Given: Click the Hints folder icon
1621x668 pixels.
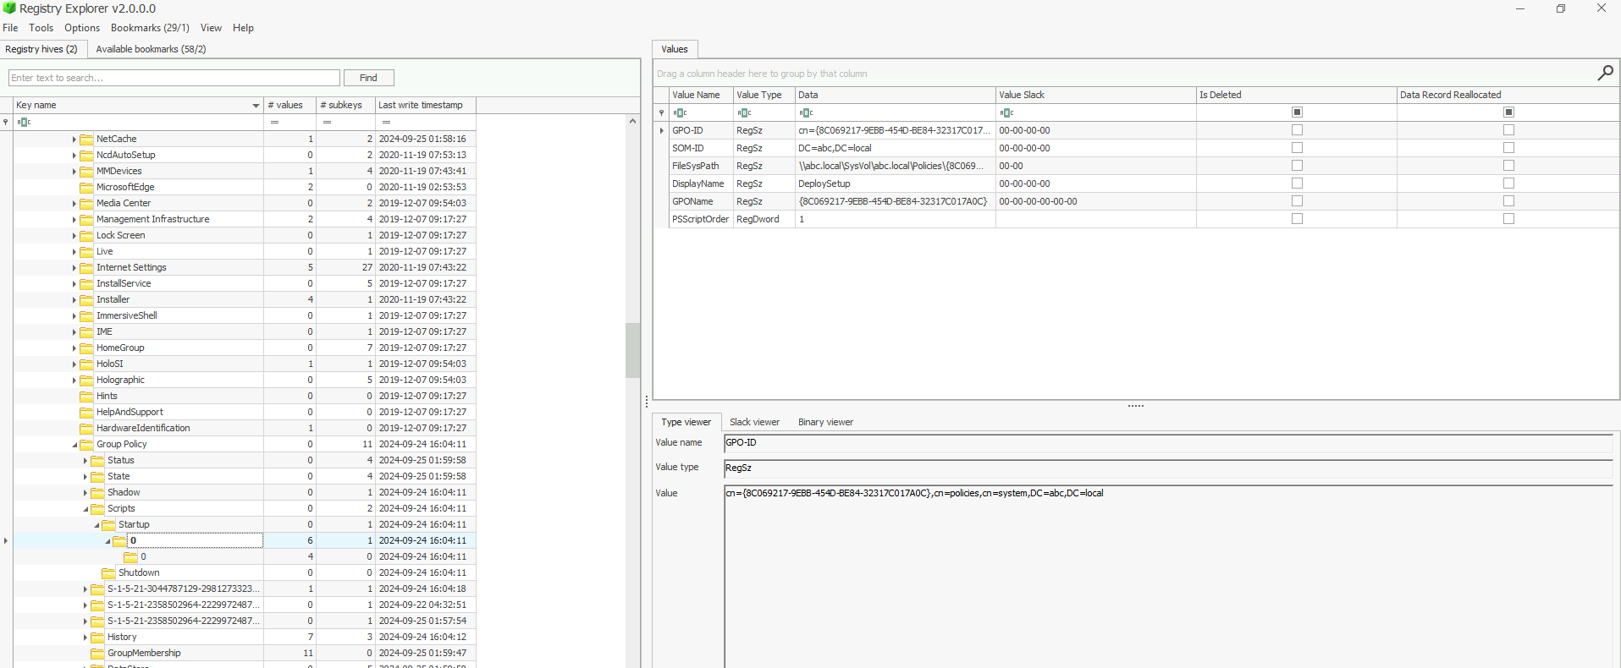Looking at the screenshot, I should coord(86,396).
